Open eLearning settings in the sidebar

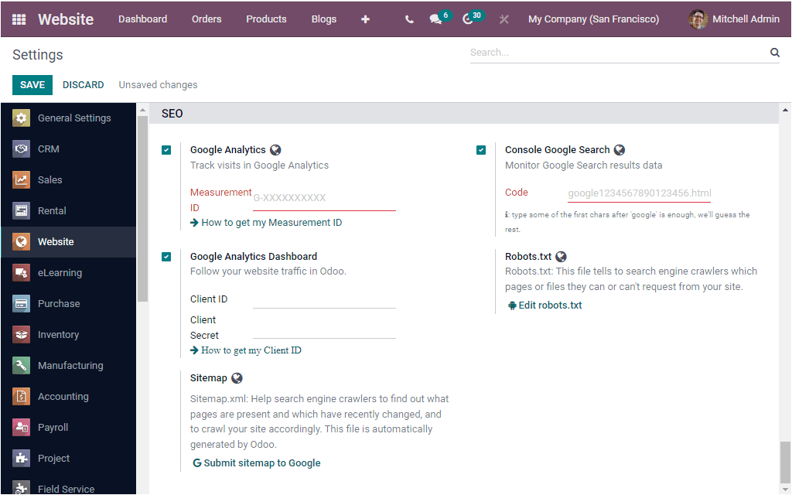[60, 272]
